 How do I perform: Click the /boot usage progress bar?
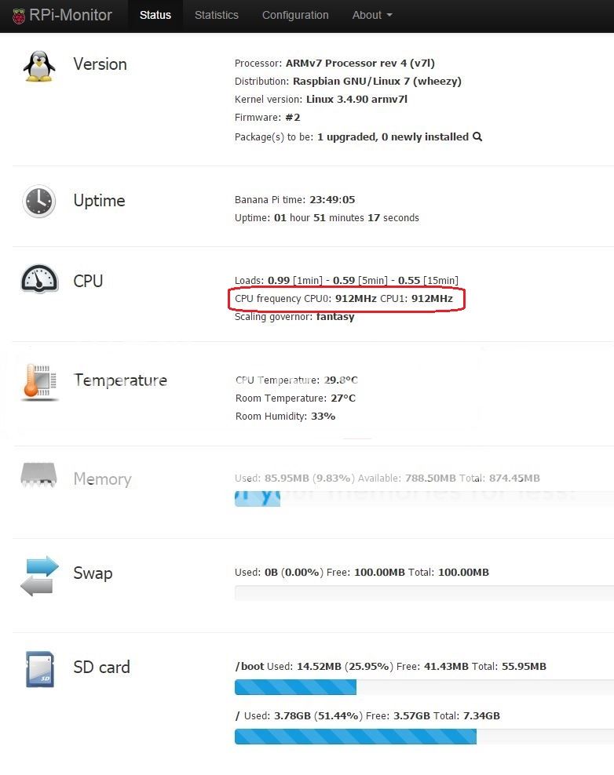tap(424, 687)
